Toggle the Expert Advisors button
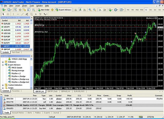Screen dimensions: 164x119 click(64, 10)
